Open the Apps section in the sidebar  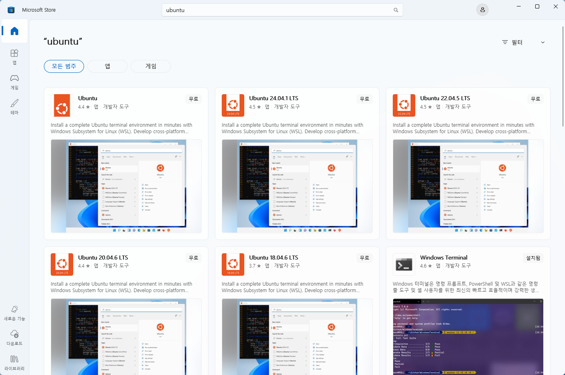point(14,57)
